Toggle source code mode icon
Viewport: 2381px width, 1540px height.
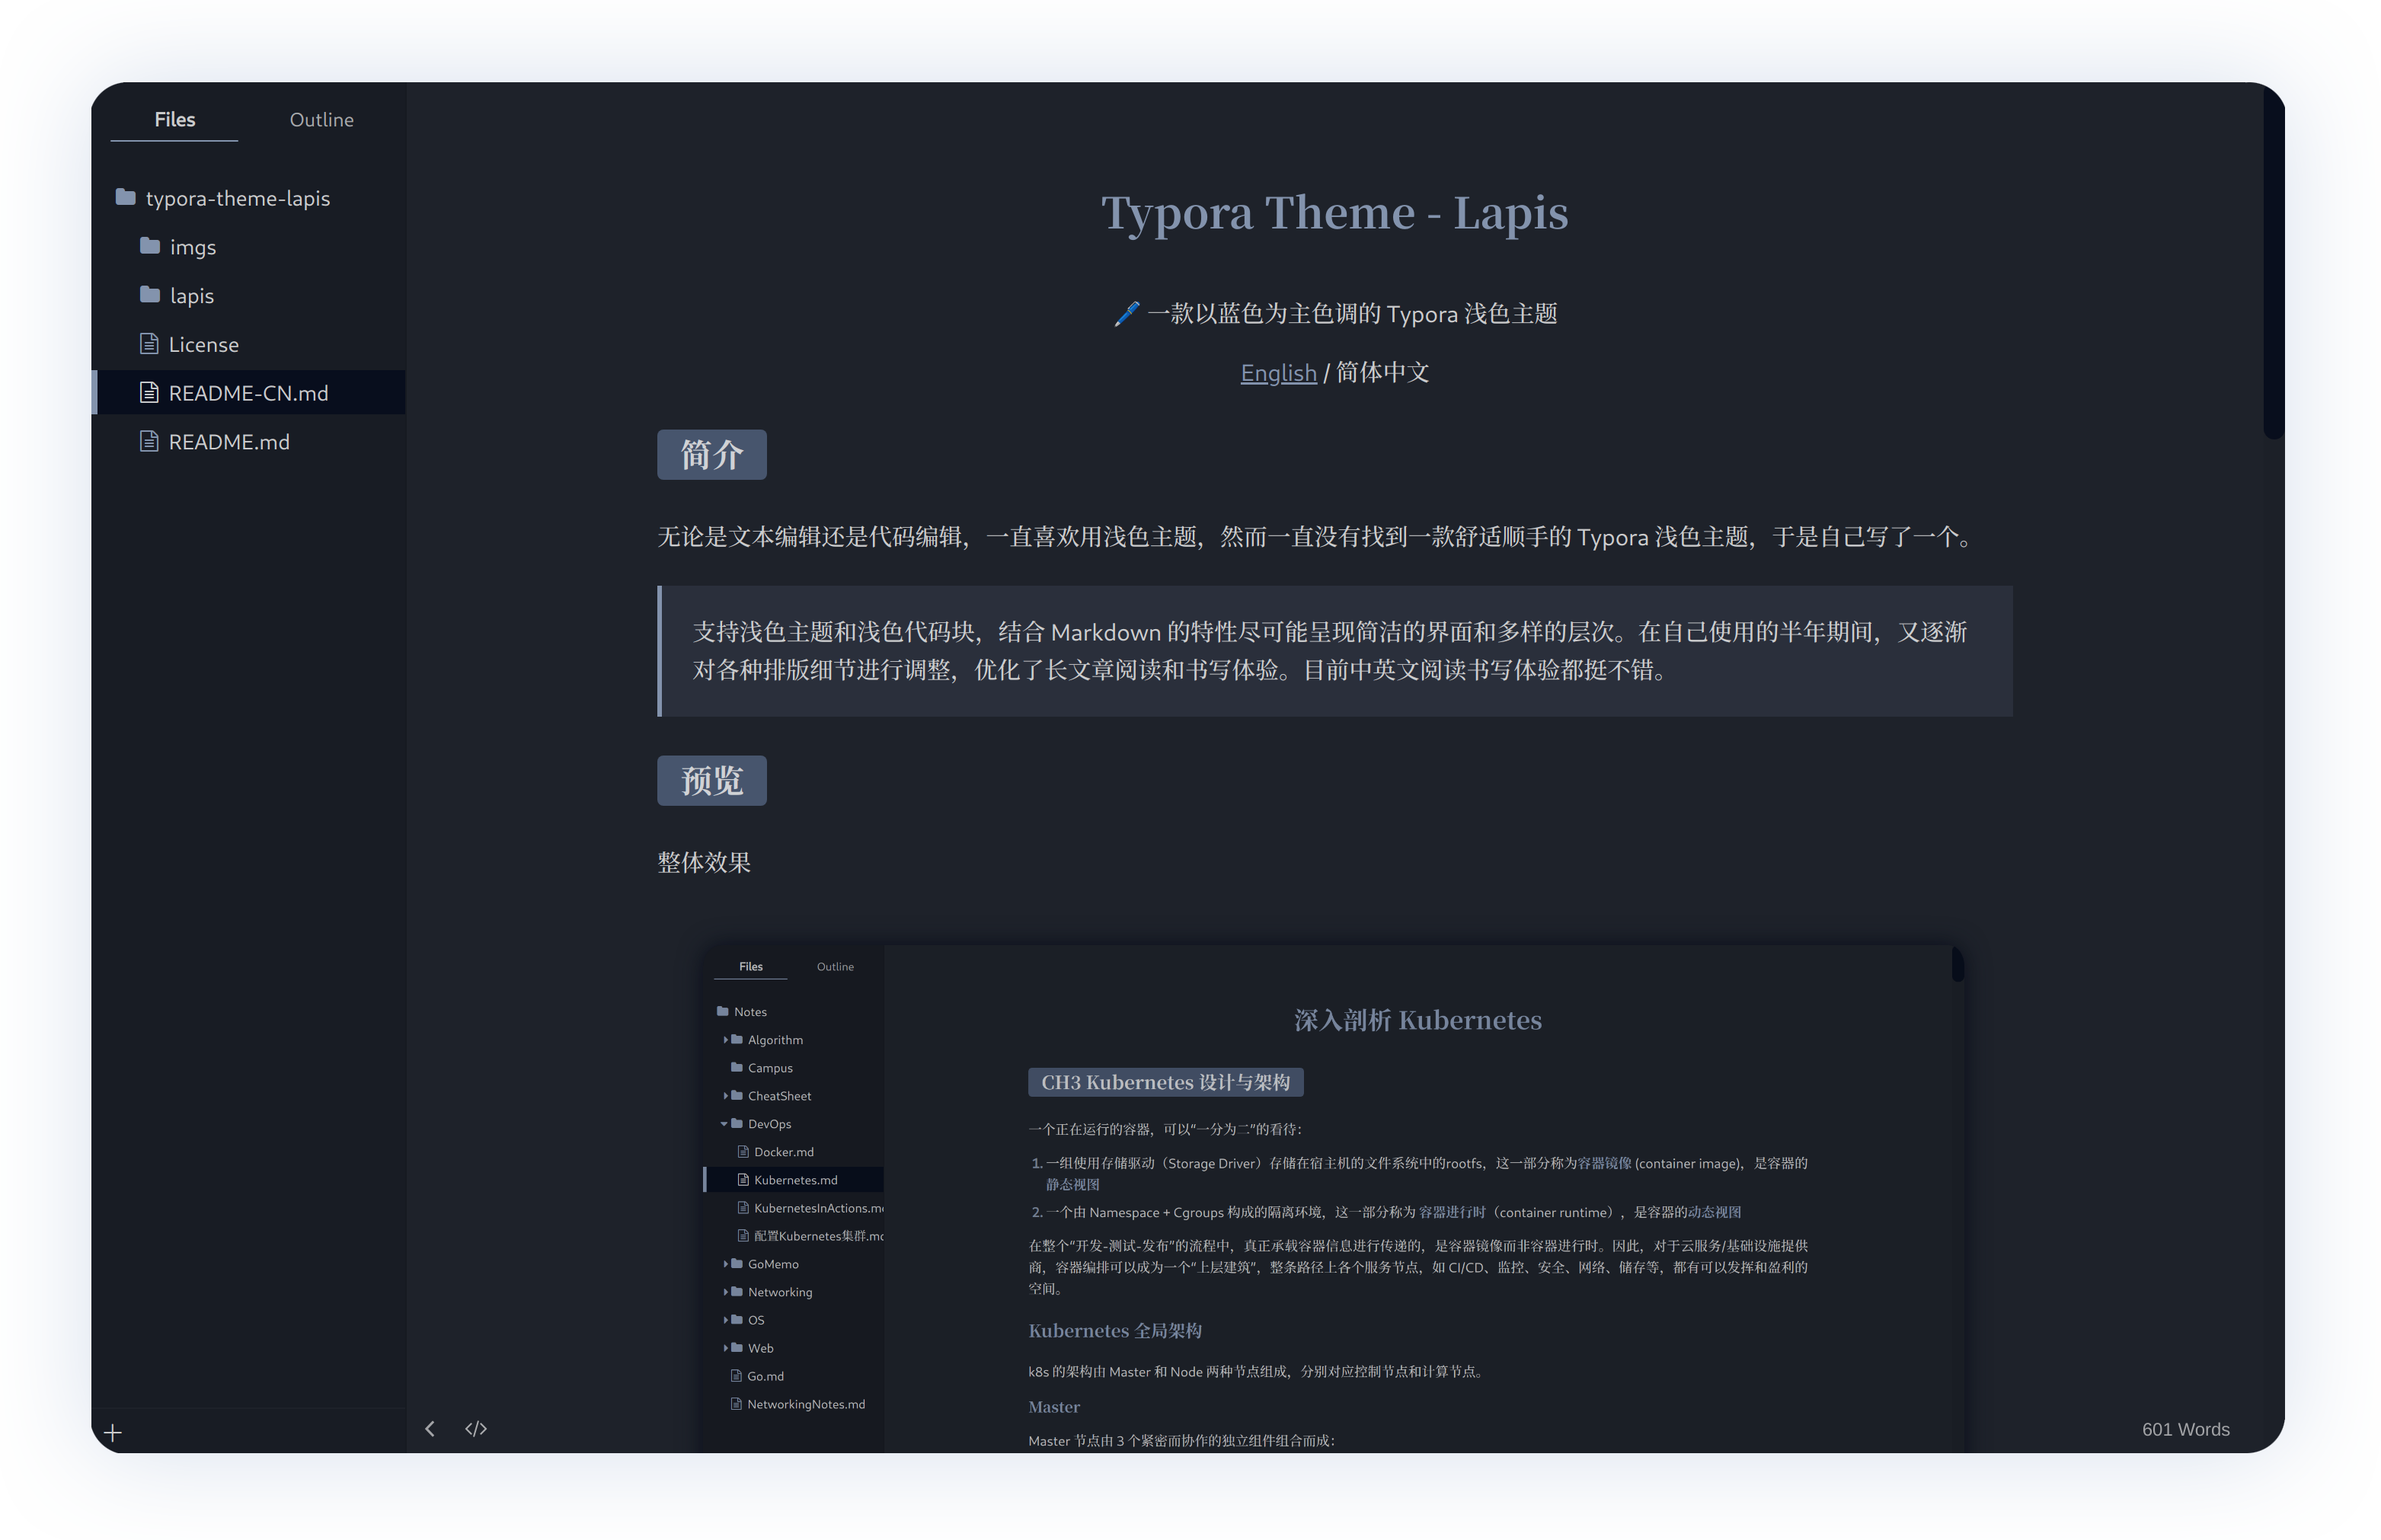pyautogui.click(x=476, y=1428)
